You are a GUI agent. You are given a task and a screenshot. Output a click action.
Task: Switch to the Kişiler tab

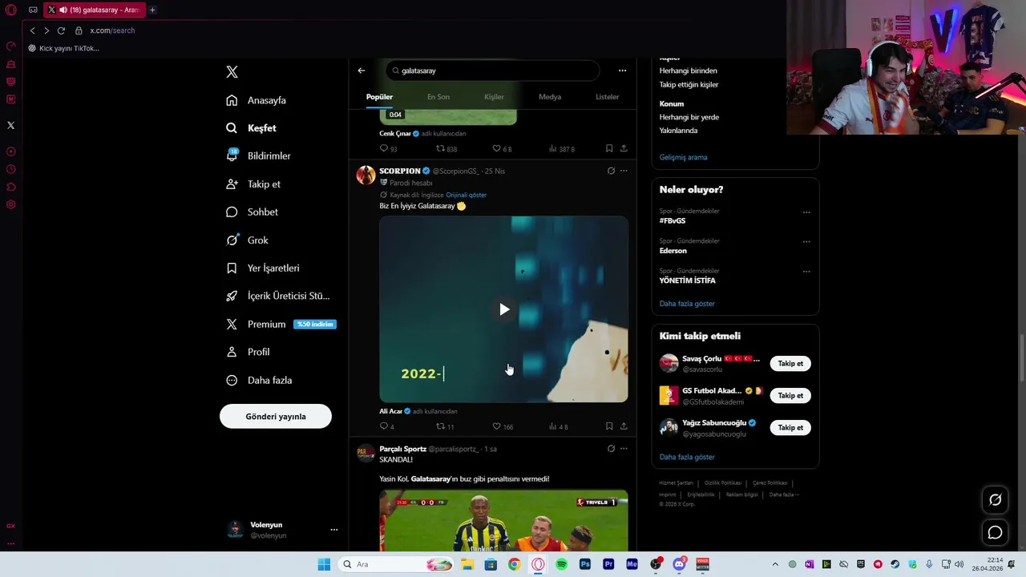[494, 97]
